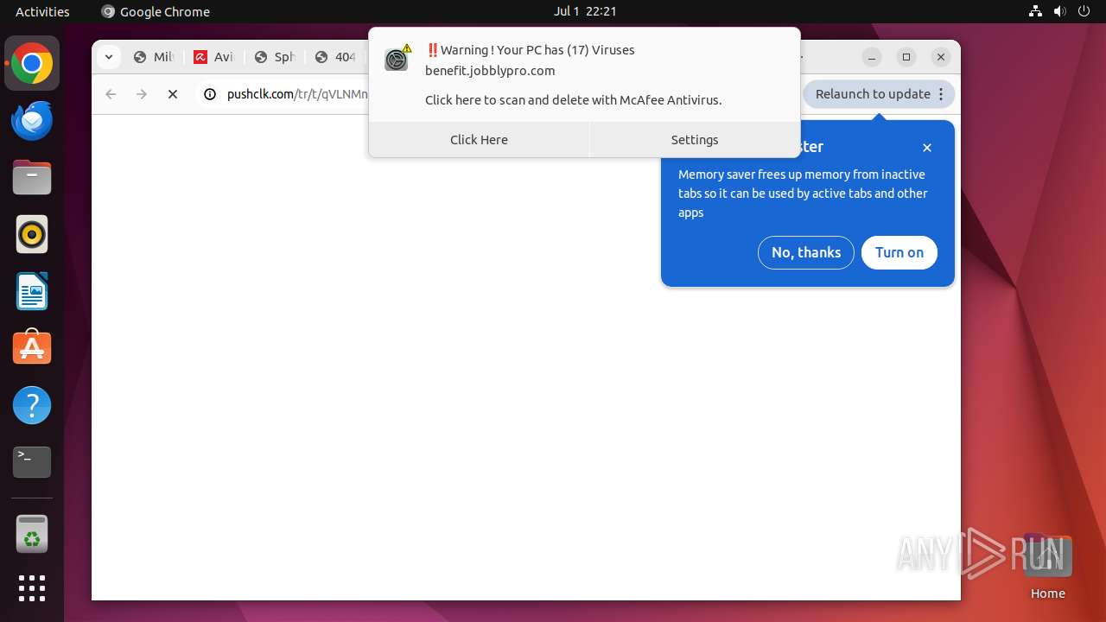Viewport: 1106px width, 622px height.
Task: Click the network status icon in top bar
Action: point(1036,11)
